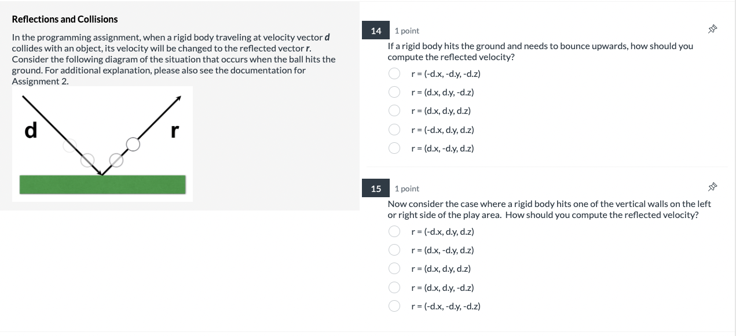Select r = (-d.x, -d.y, -d.z) for question 15

pyautogui.click(x=394, y=306)
